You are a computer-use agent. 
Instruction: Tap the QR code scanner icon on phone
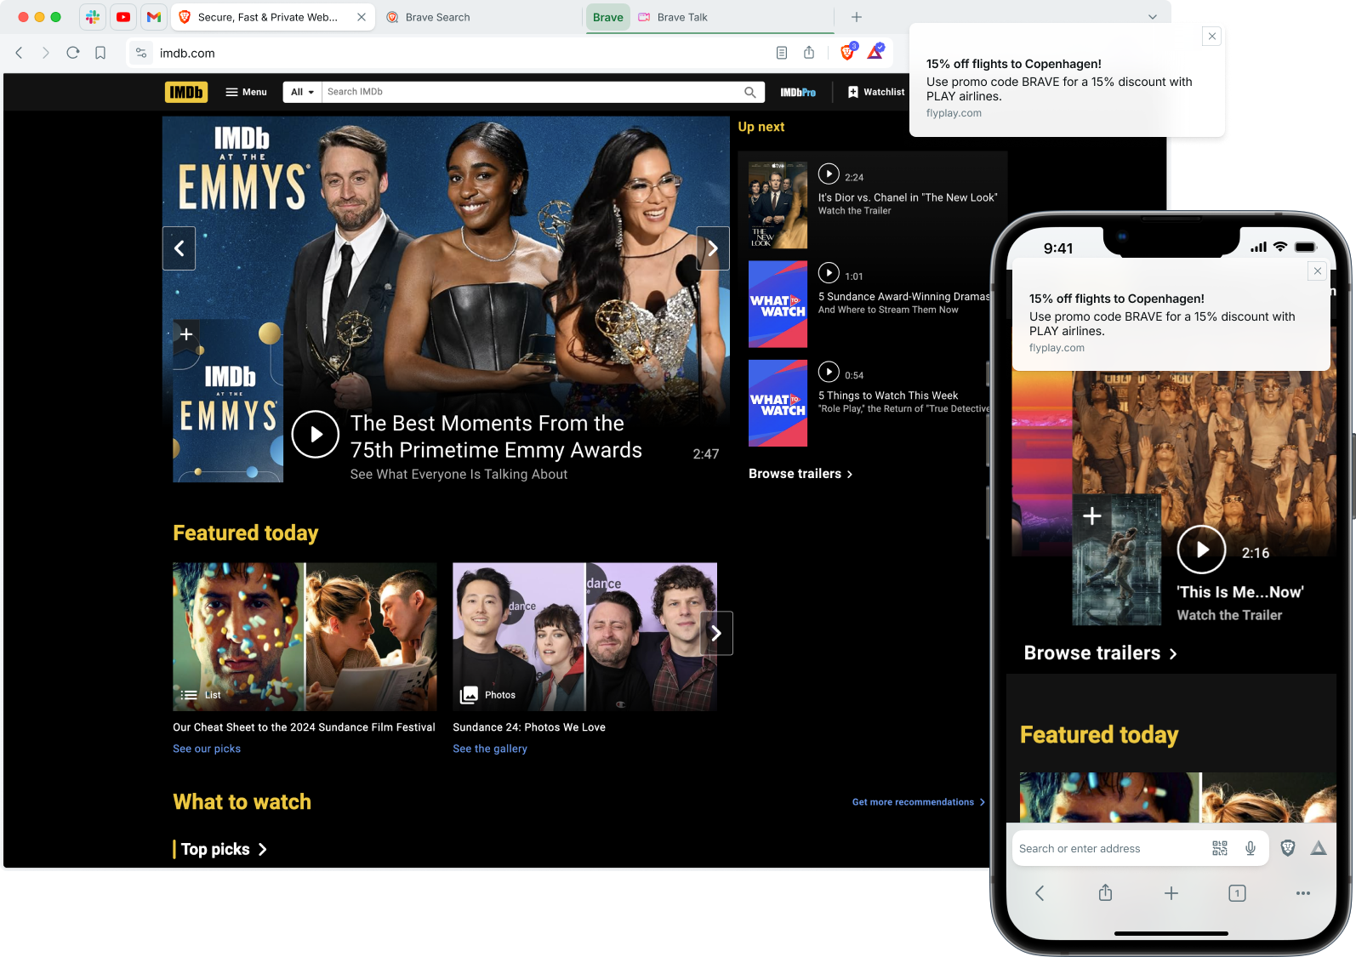[1219, 848]
